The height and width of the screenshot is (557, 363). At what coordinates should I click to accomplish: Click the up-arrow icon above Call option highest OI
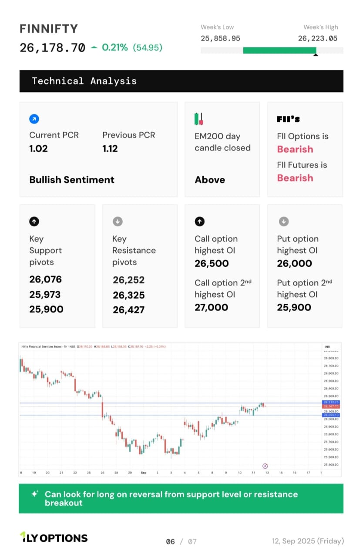[x=199, y=221]
